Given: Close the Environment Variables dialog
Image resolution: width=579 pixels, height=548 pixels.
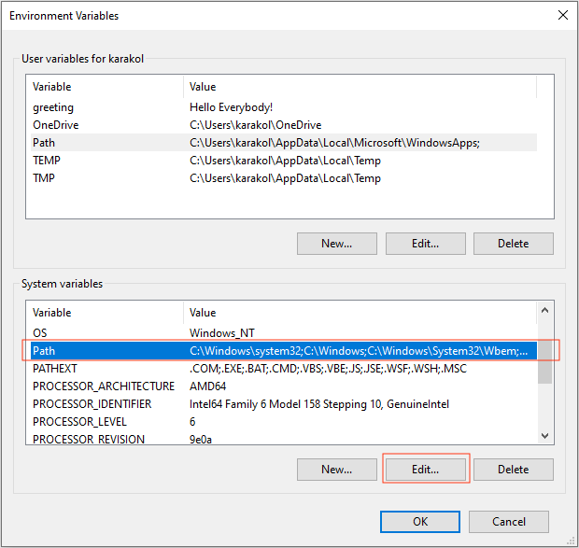Looking at the screenshot, I should tap(563, 16).
